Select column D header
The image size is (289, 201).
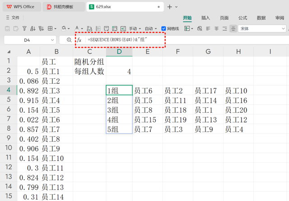click(x=119, y=52)
